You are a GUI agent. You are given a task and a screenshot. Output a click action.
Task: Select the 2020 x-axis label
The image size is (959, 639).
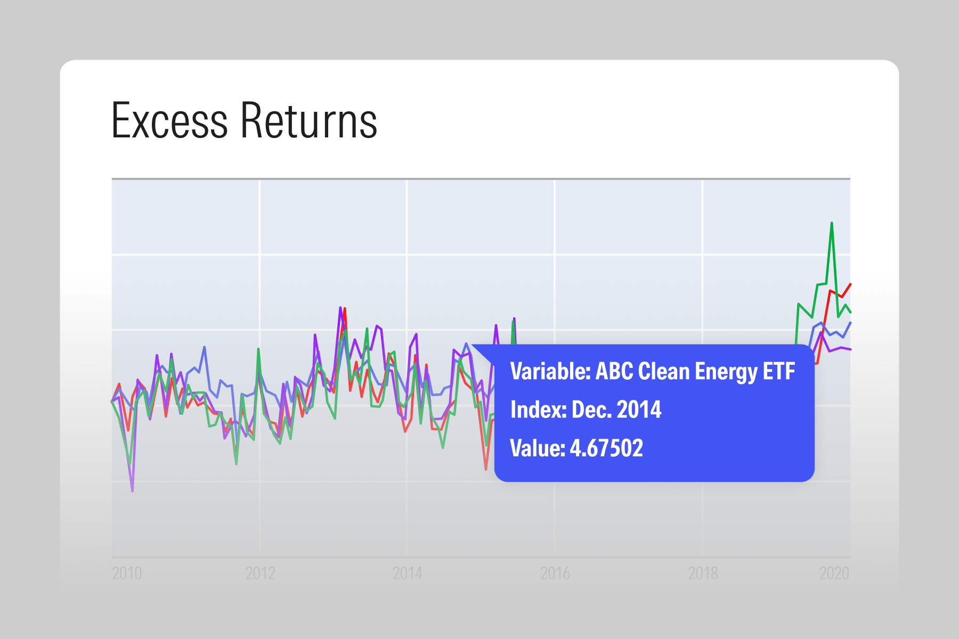tap(834, 573)
